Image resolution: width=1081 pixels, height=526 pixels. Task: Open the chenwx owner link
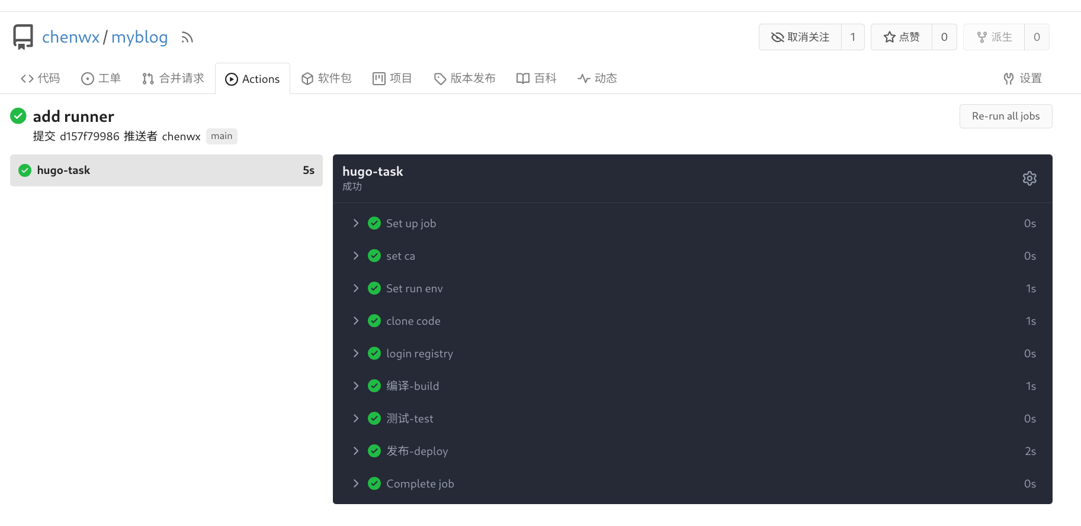pos(70,37)
